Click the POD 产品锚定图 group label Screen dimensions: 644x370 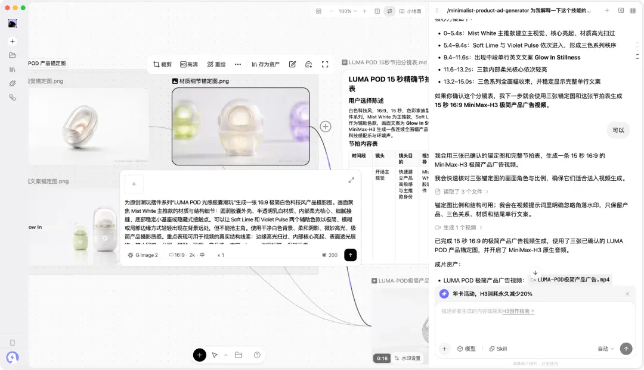pyautogui.click(x=47, y=64)
